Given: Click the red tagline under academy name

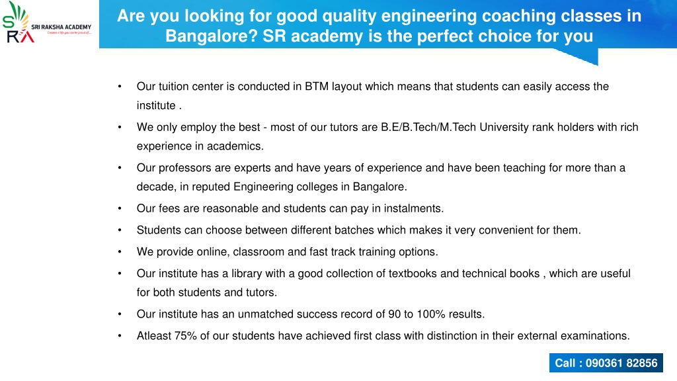Looking at the screenshot, I should pyautogui.click(x=69, y=32).
